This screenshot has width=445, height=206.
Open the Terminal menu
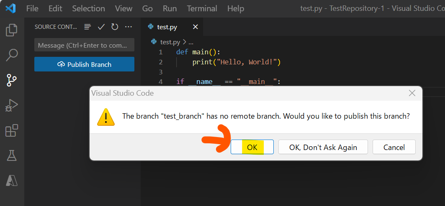202,8
